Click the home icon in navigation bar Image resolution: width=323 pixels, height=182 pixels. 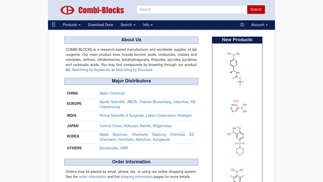click(x=54, y=25)
